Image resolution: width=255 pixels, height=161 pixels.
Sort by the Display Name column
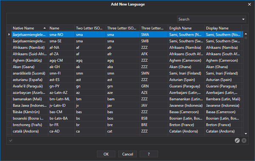pyautogui.click(x=223, y=28)
